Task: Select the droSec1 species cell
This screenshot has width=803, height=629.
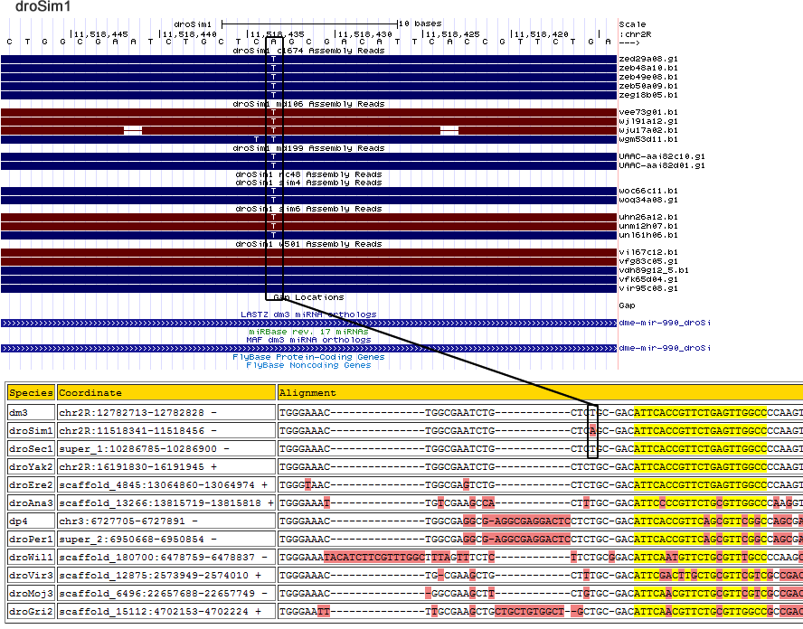Action: (31, 449)
